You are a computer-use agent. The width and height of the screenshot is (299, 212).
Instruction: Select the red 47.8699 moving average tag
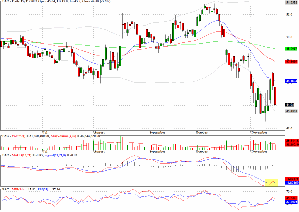(x=291, y=61)
